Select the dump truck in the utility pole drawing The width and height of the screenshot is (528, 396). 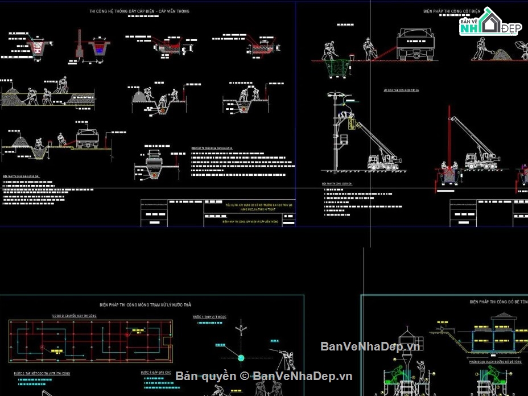tap(415, 44)
